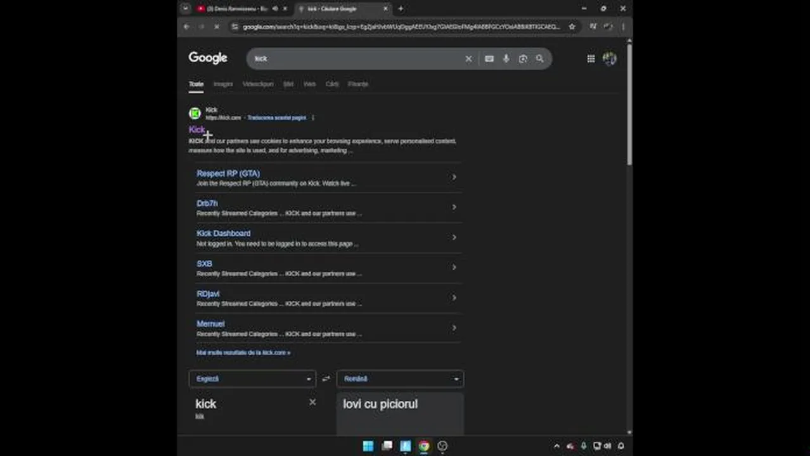The image size is (810, 456).
Task: Switch to the YouTube browser tab
Action: [x=237, y=9]
